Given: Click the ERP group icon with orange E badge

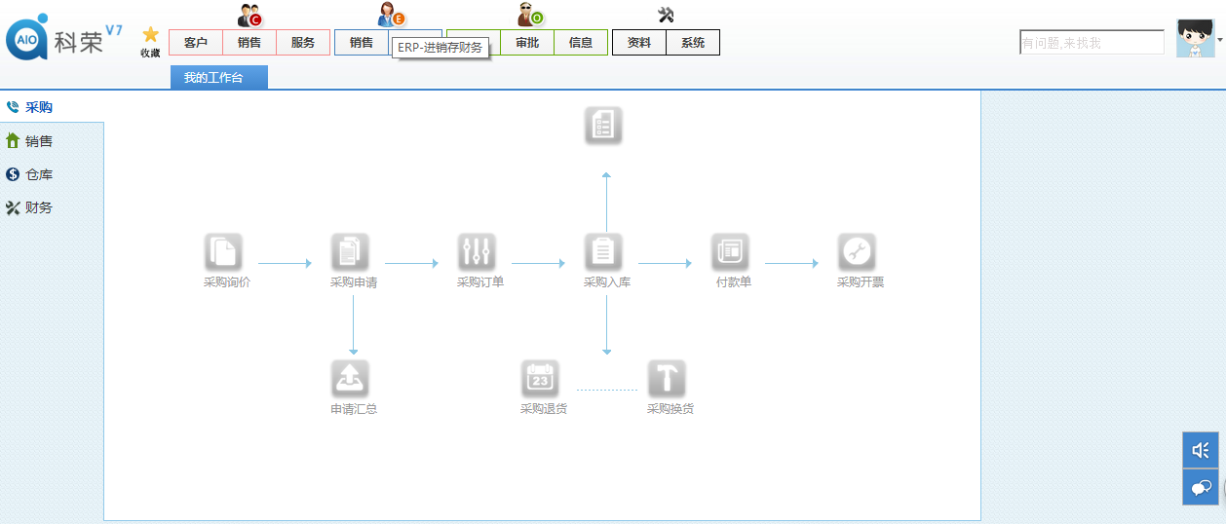Looking at the screenshot, I should coord(391,15).
